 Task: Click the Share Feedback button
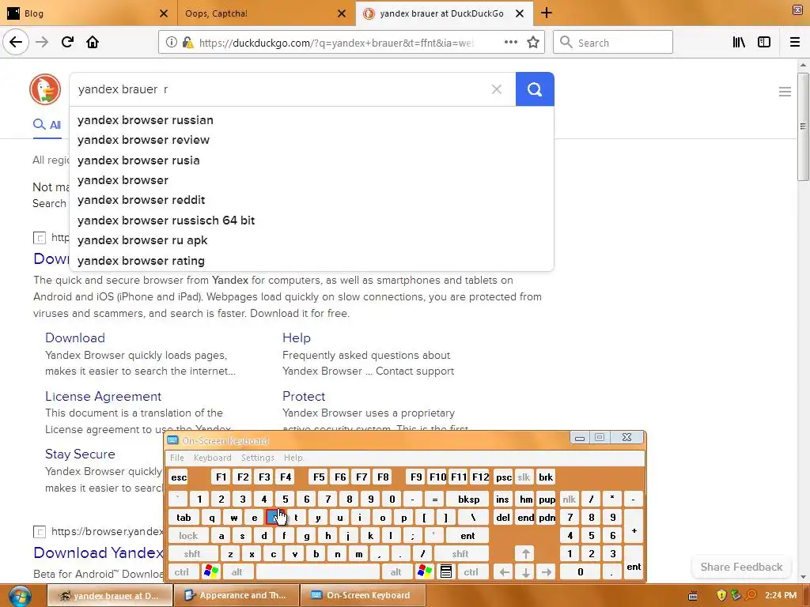point(741,567)
